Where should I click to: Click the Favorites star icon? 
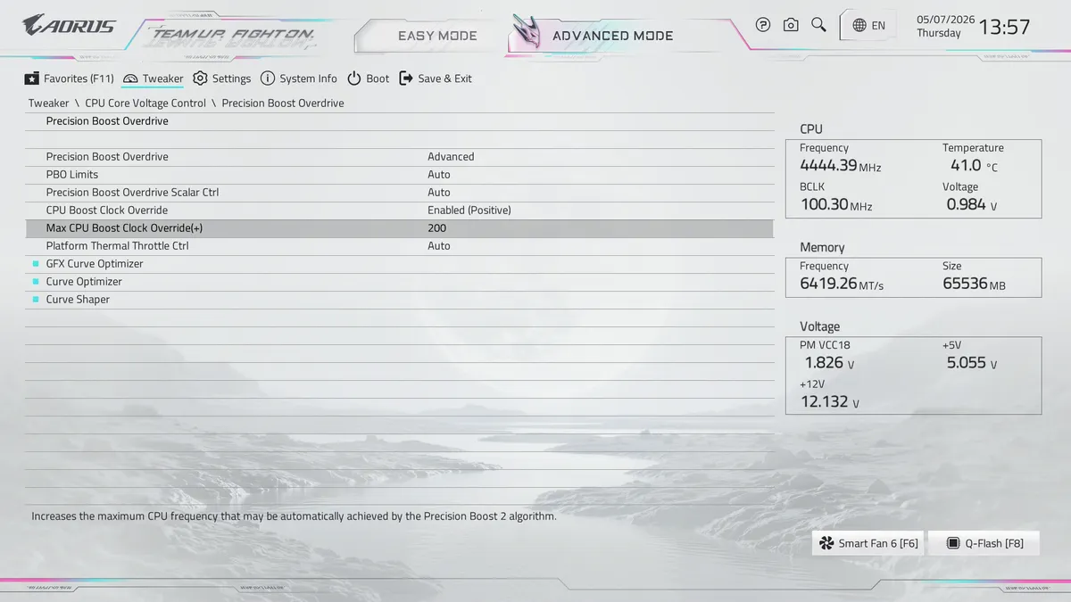[32, 78]
